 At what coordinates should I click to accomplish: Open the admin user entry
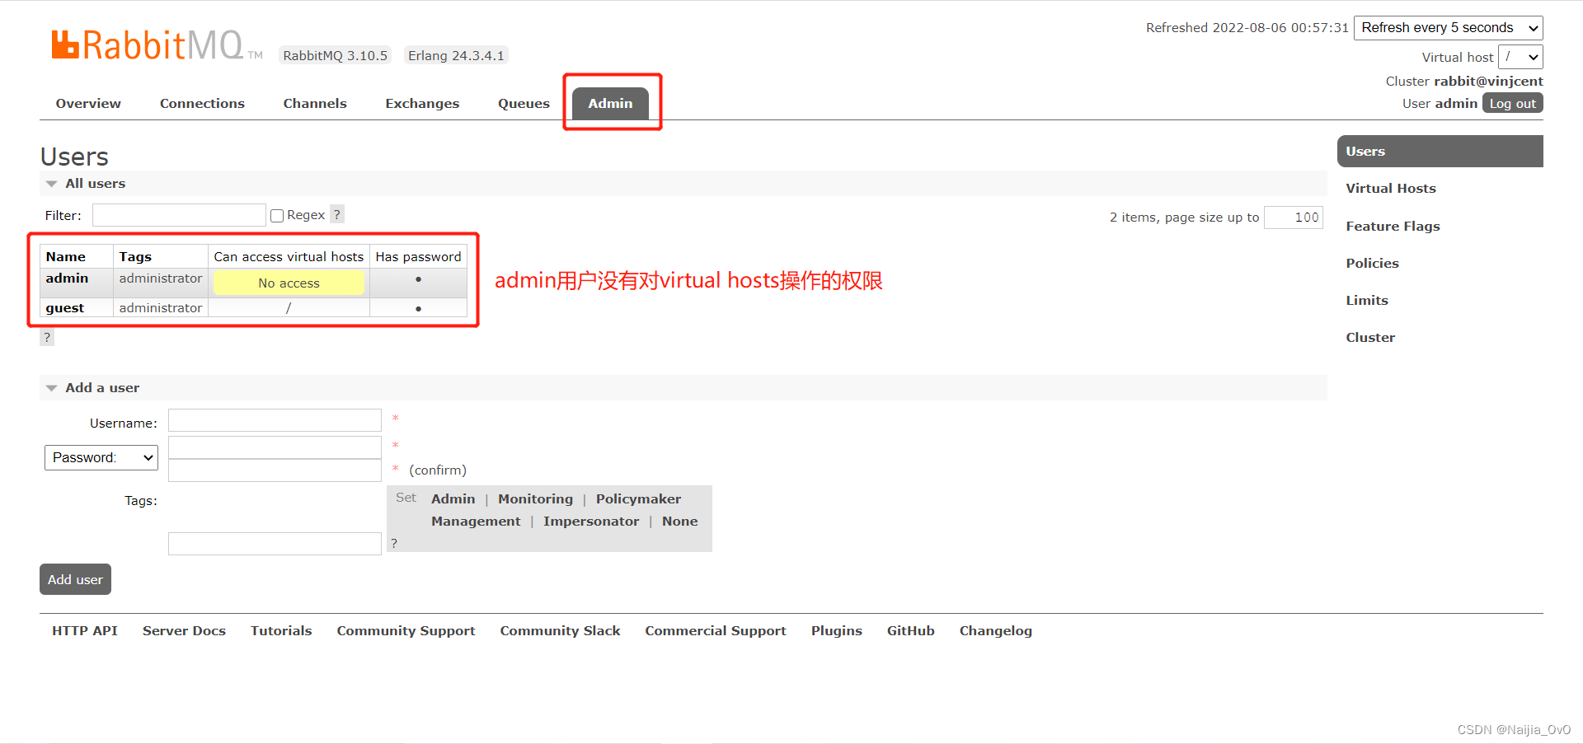click(x=67, y=278)
